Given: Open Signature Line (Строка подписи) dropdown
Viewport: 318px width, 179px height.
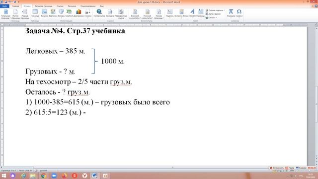Looking at the screenshot, I should [x=215, y=10].
